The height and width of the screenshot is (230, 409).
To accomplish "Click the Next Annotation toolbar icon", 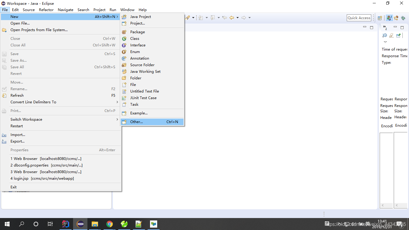I will [x=201, y=18].
